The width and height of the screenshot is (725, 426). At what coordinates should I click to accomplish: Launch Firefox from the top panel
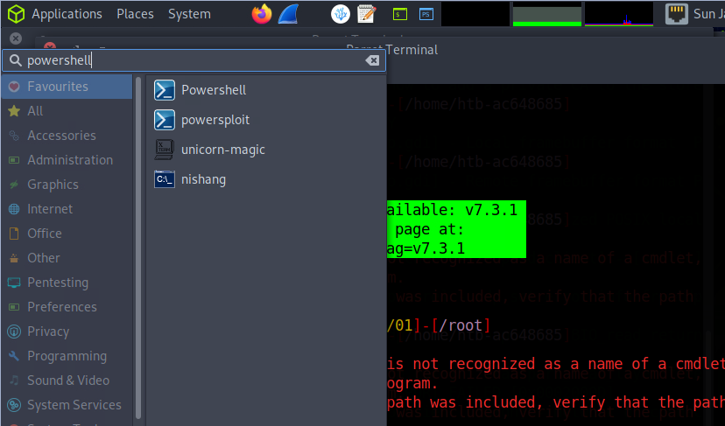262,14
